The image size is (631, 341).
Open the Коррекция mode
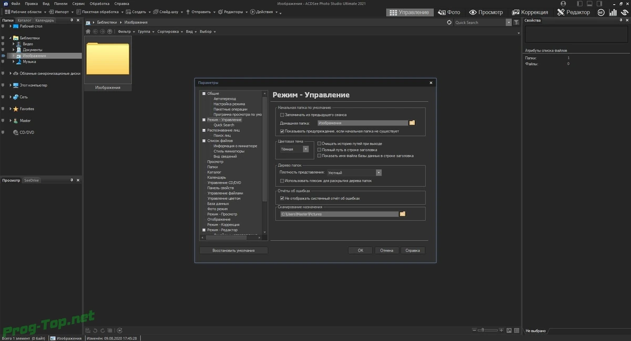tap(530, 12)
